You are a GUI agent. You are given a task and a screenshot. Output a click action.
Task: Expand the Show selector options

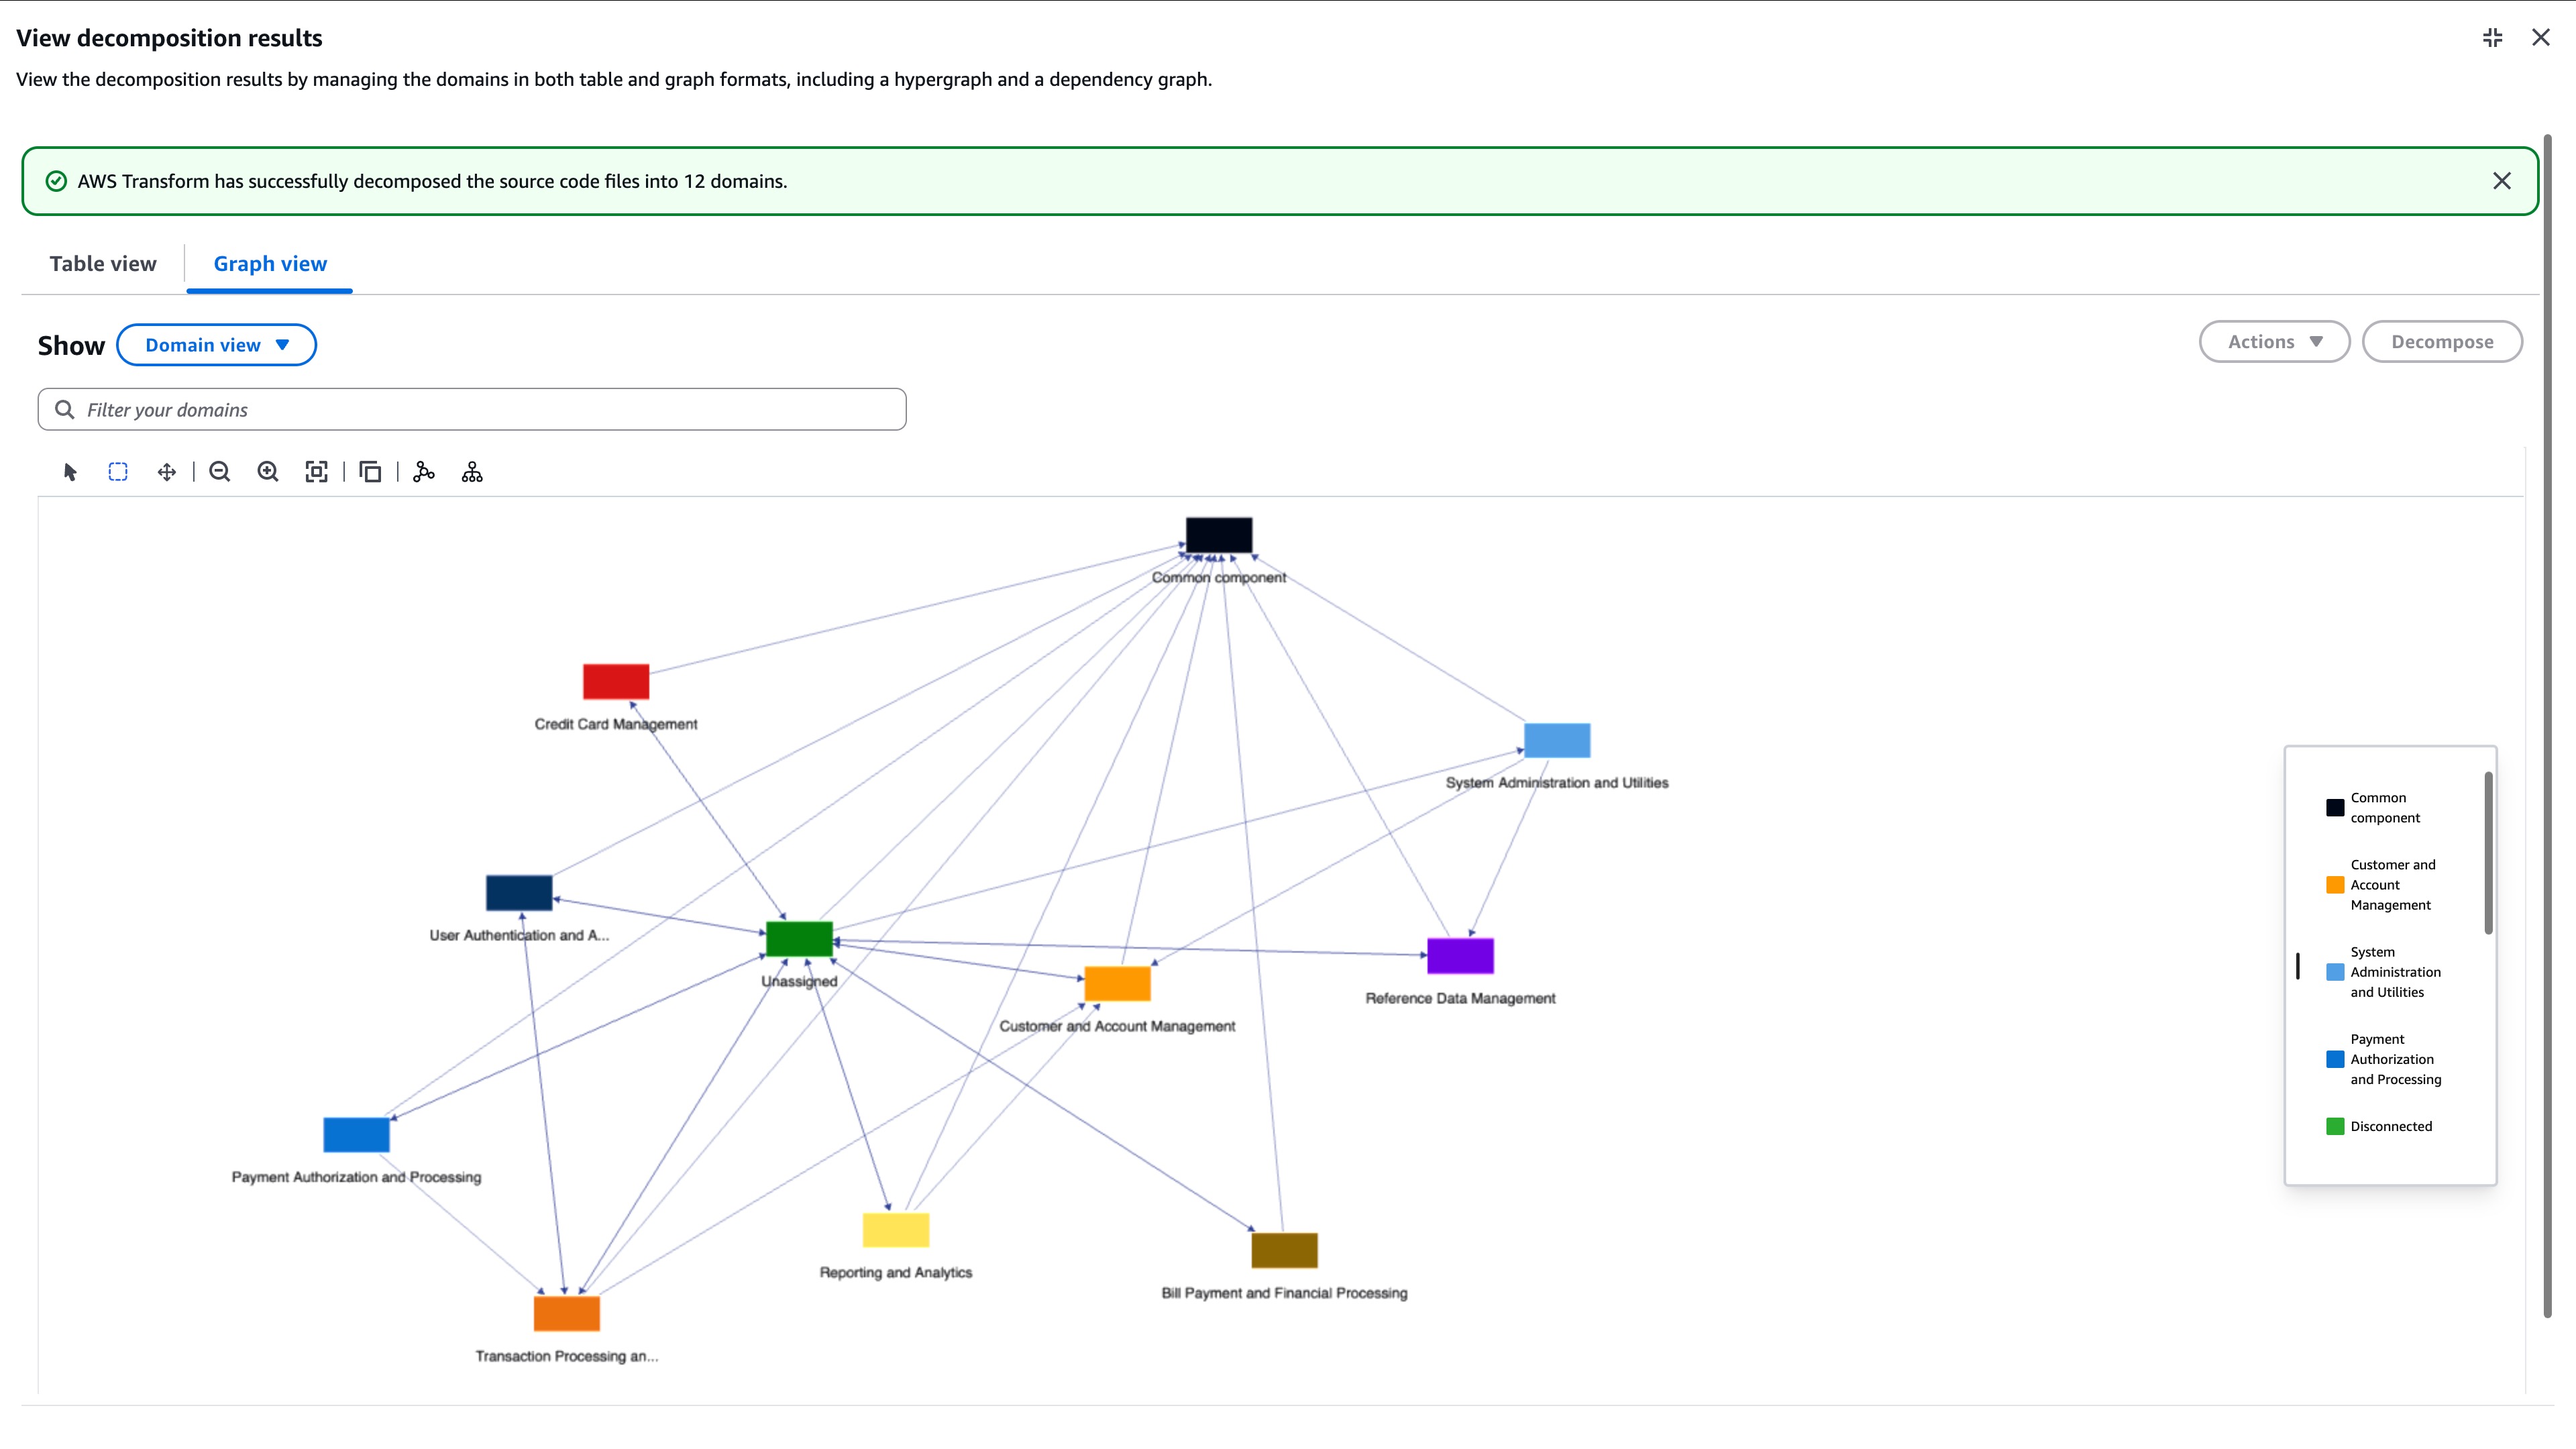[x=216, y=344]
